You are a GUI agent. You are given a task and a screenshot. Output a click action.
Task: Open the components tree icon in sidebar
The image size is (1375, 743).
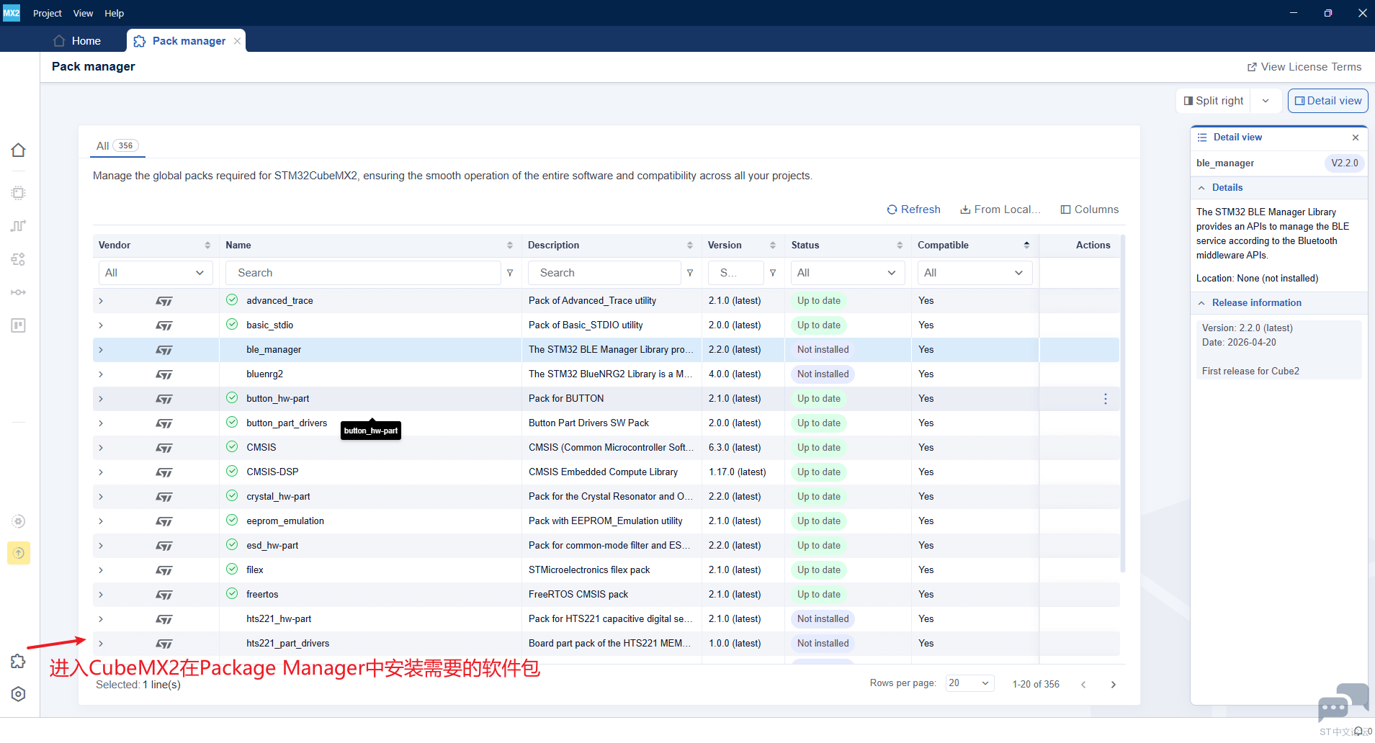click(19, 259)
